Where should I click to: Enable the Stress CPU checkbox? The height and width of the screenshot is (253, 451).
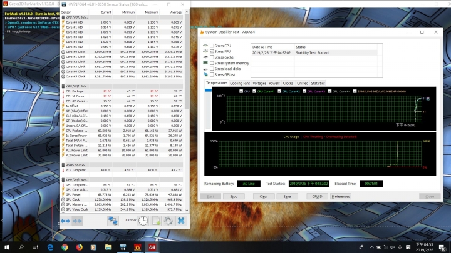(212, 46)
